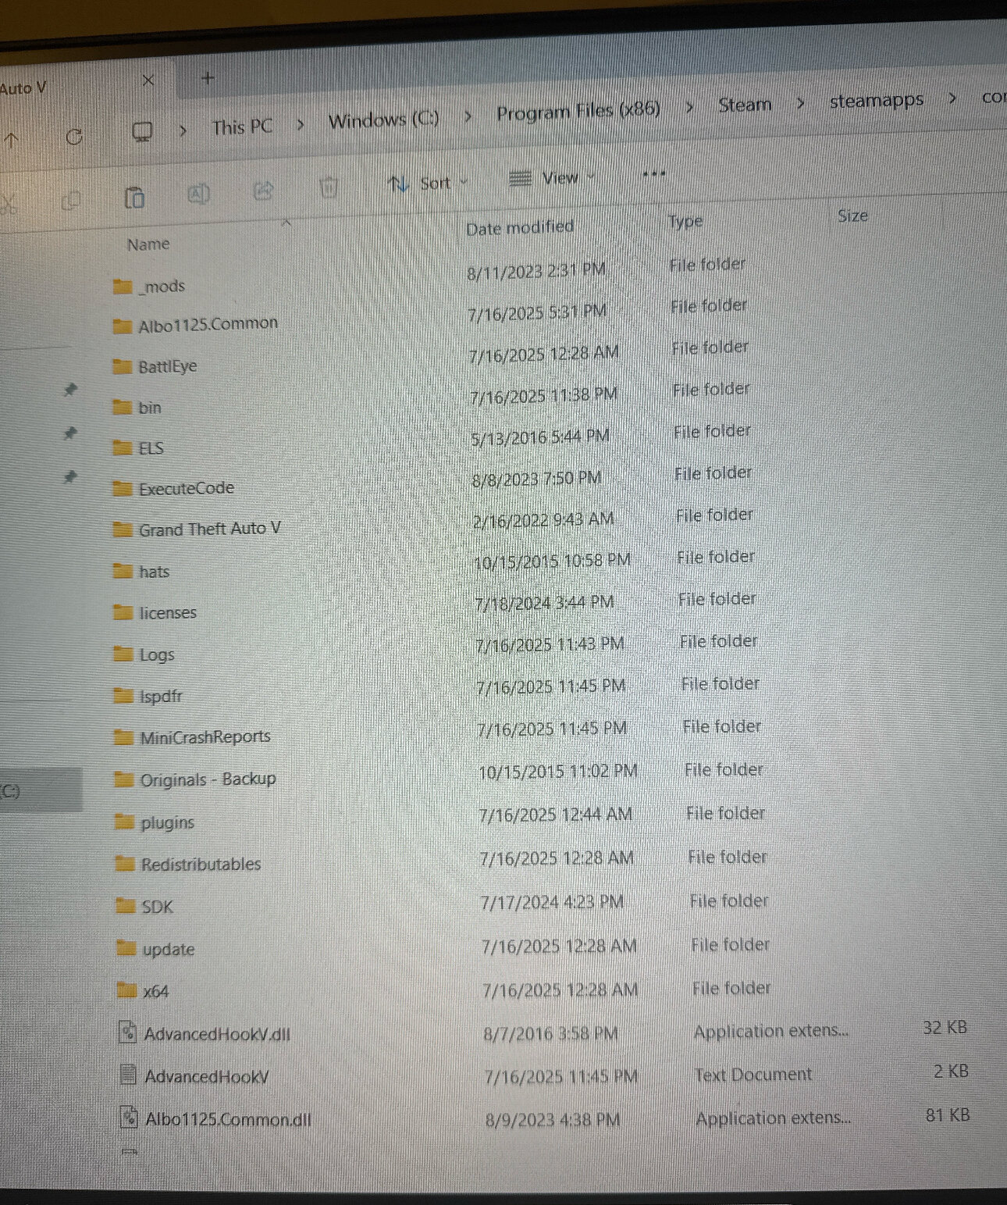This screenshot has width=1007, height=1205.
Task: Select the ELS folder icon
Action: (x=122, y=447)
